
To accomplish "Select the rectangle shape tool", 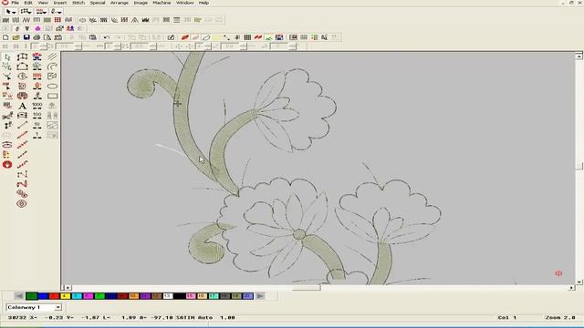I will click(x=53, y=96).
